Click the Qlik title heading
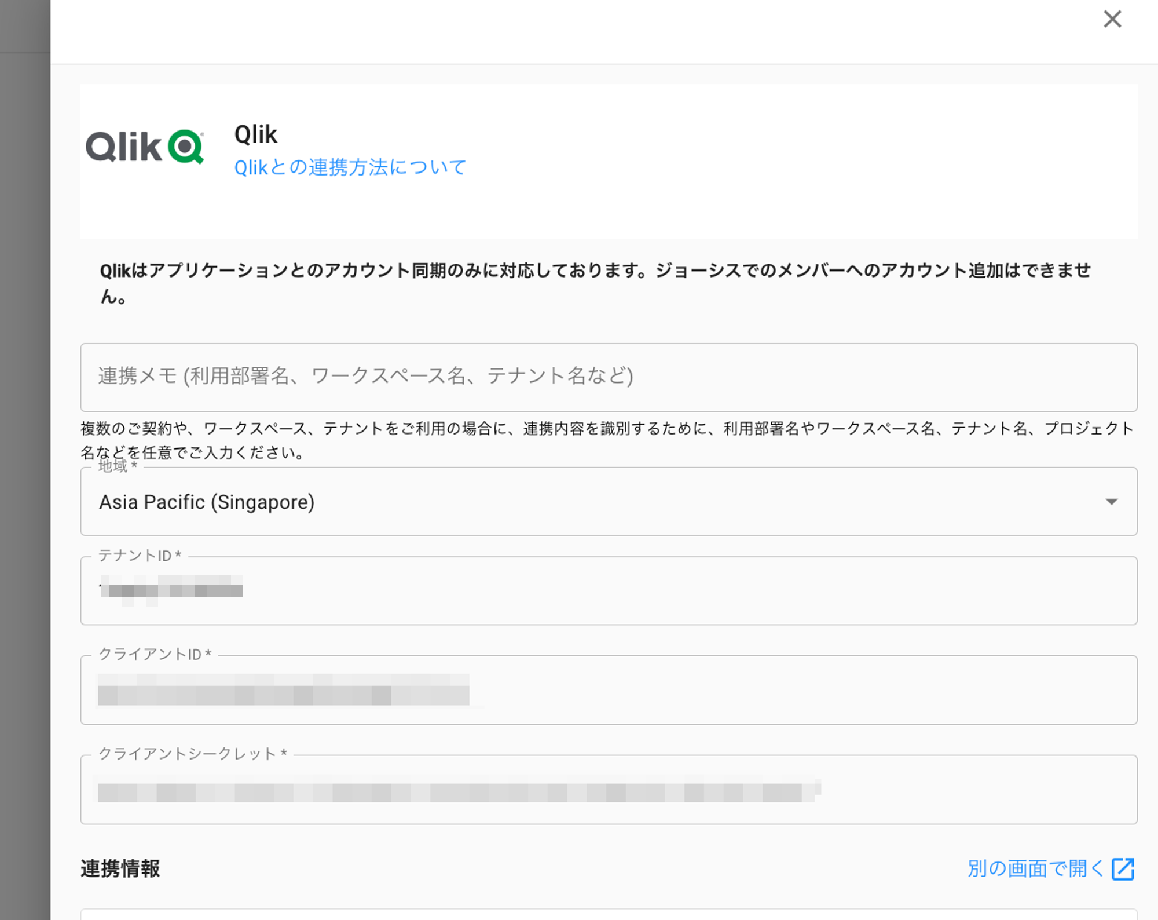 tap(255, 134)
